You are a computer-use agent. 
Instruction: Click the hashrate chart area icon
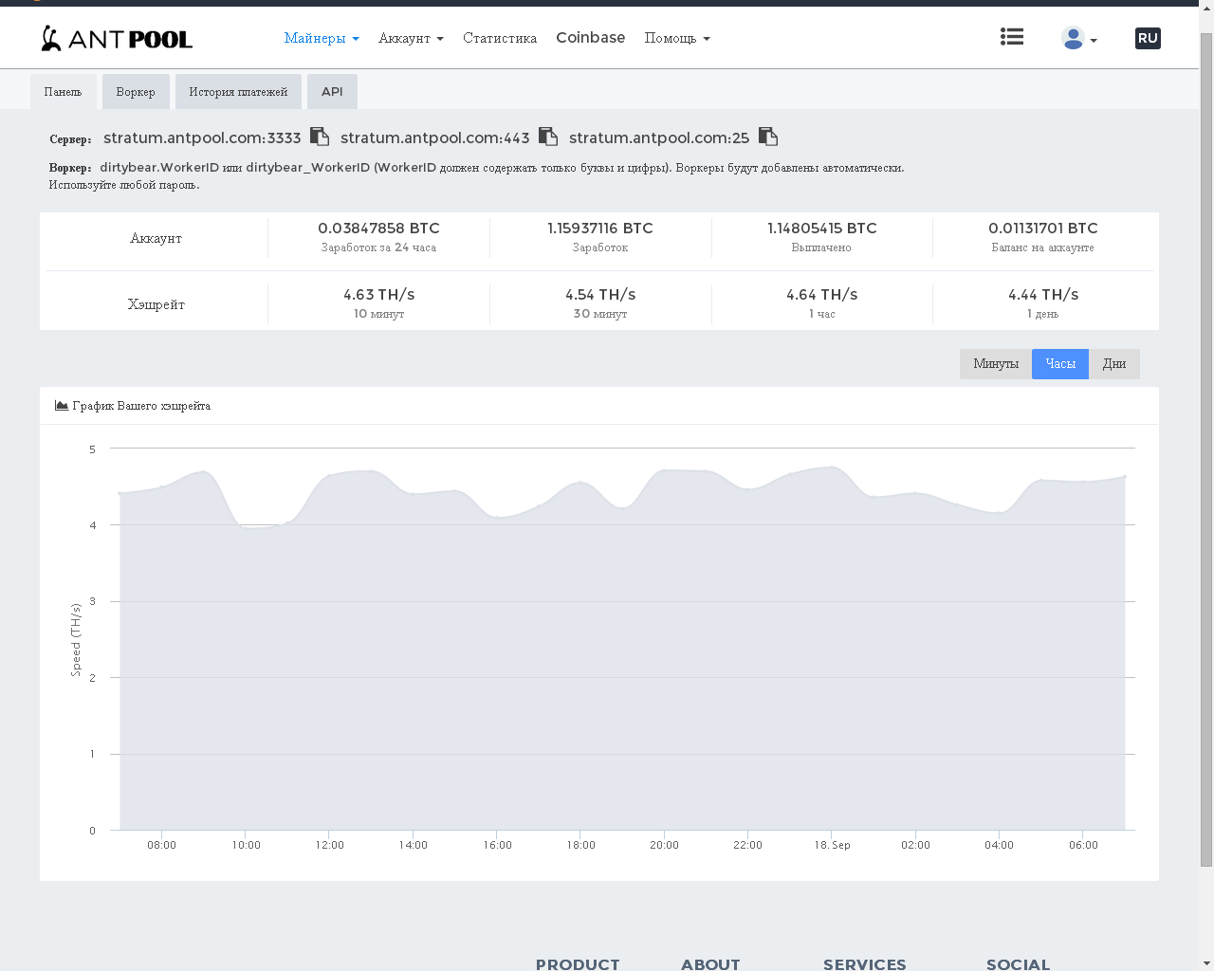pyautogui.click(x=62, y=405)
